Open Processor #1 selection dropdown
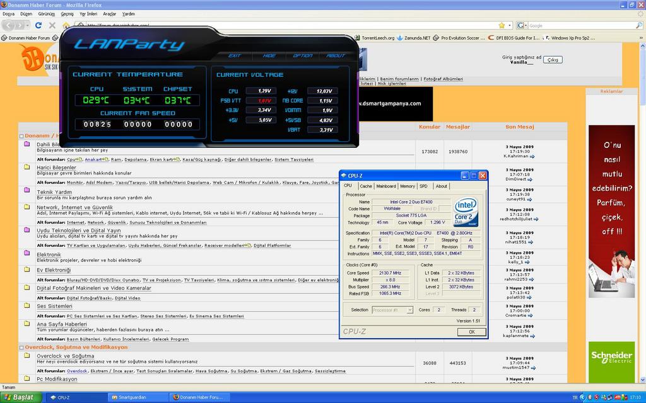This screenshot has width=646, height=403. (409, 310)
